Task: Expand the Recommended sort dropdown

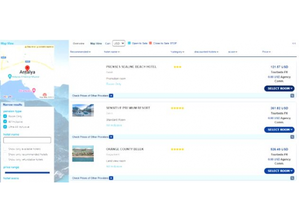Action: coord(80,52)
